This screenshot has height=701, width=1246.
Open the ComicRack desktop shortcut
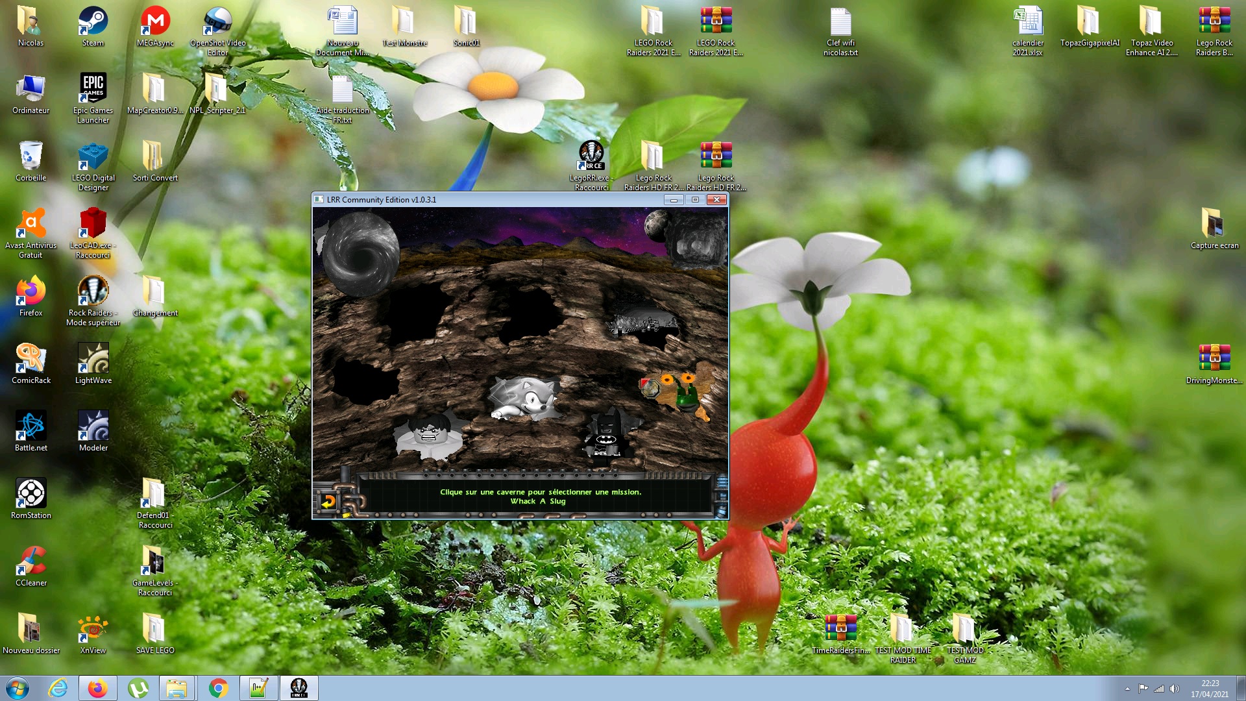pyautogui.click(x=31, y=364)
